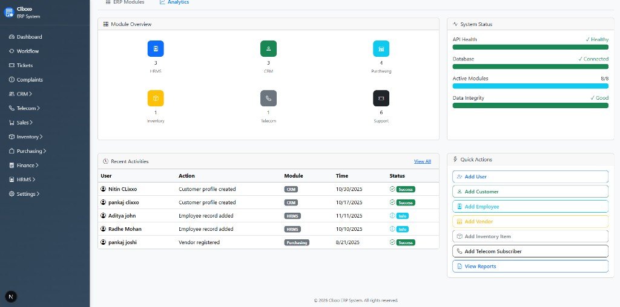Screen dimensions: 620x307
Task: Click the Add Telecom Subscriber button
Action: click(x=530, y=251)
